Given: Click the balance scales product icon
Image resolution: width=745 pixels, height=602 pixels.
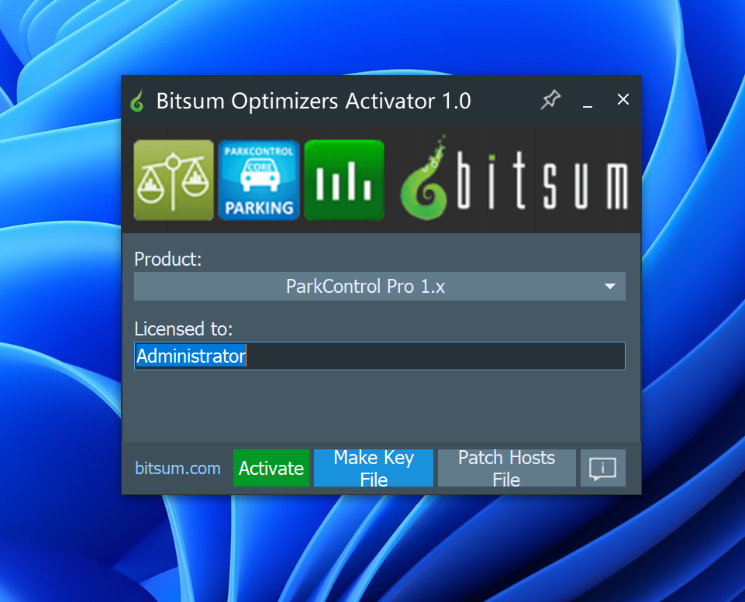Looking at the screenshot, I should (174, 181).
